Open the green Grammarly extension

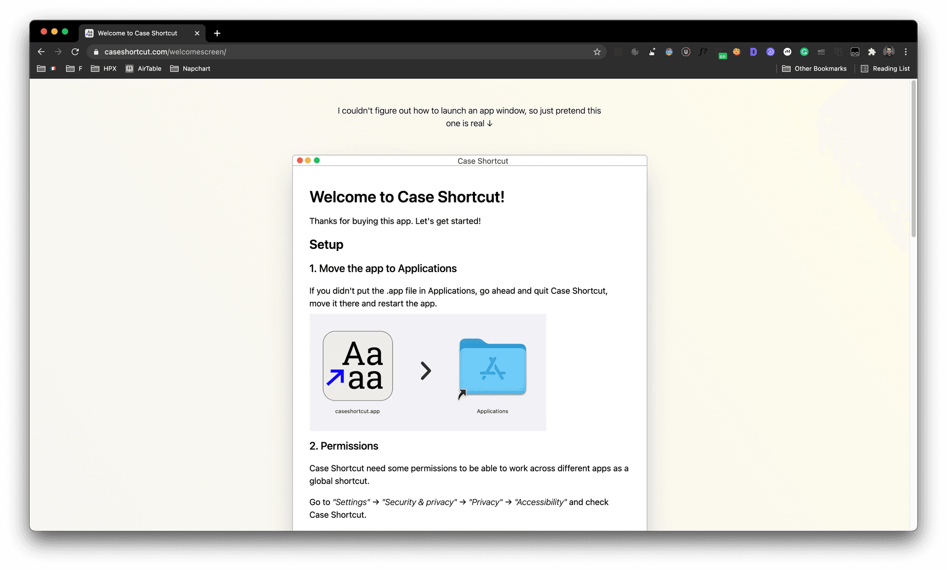(804, 52)
